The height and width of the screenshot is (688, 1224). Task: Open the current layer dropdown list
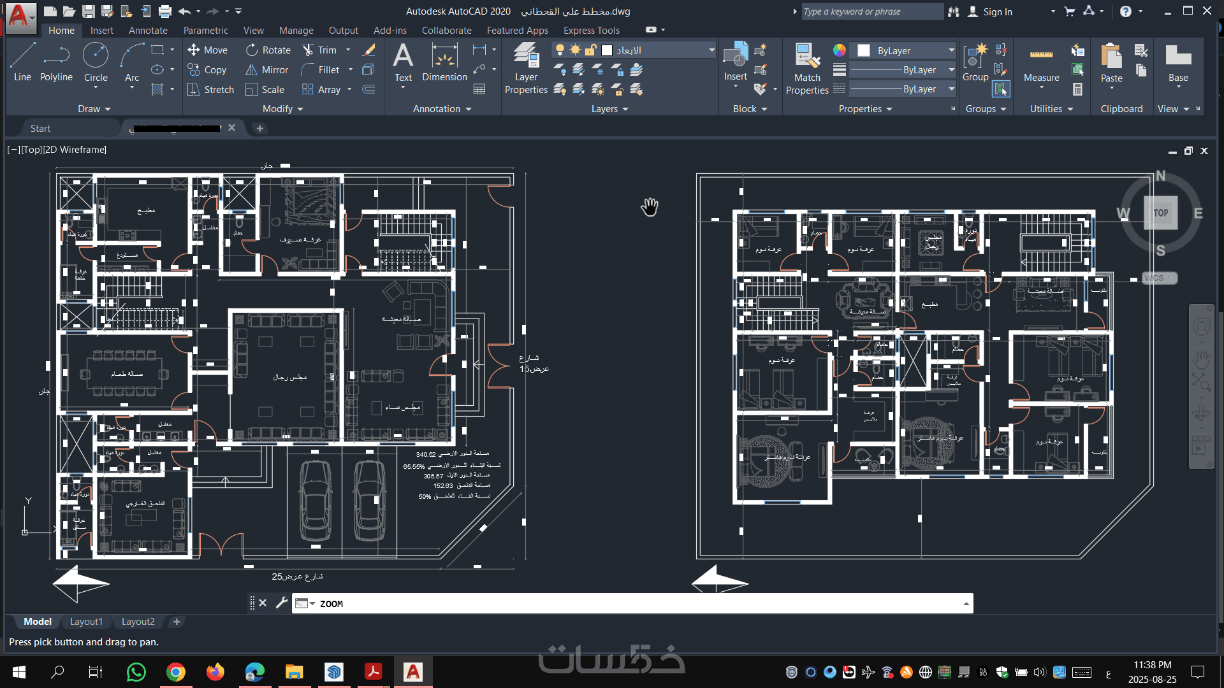pos(711,50)
